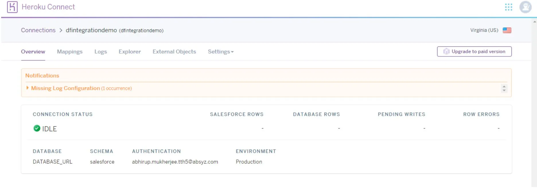Click the green IDLE status checkmark

coord(37,128)
